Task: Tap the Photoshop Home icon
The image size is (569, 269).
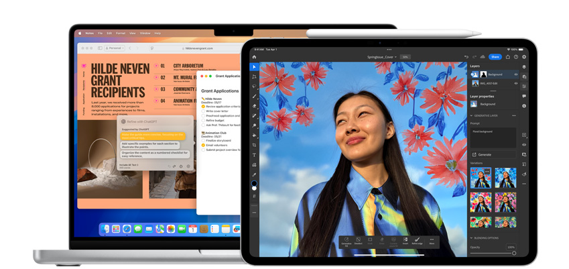Action: [x=254, y=57]
